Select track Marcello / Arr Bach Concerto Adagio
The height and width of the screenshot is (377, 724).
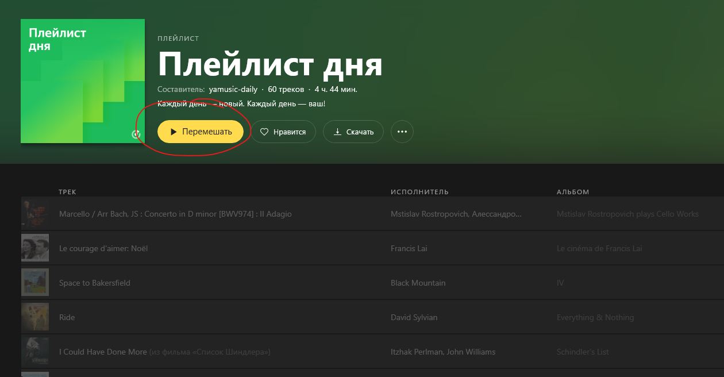pyautogui.click(x=175, y=214)
